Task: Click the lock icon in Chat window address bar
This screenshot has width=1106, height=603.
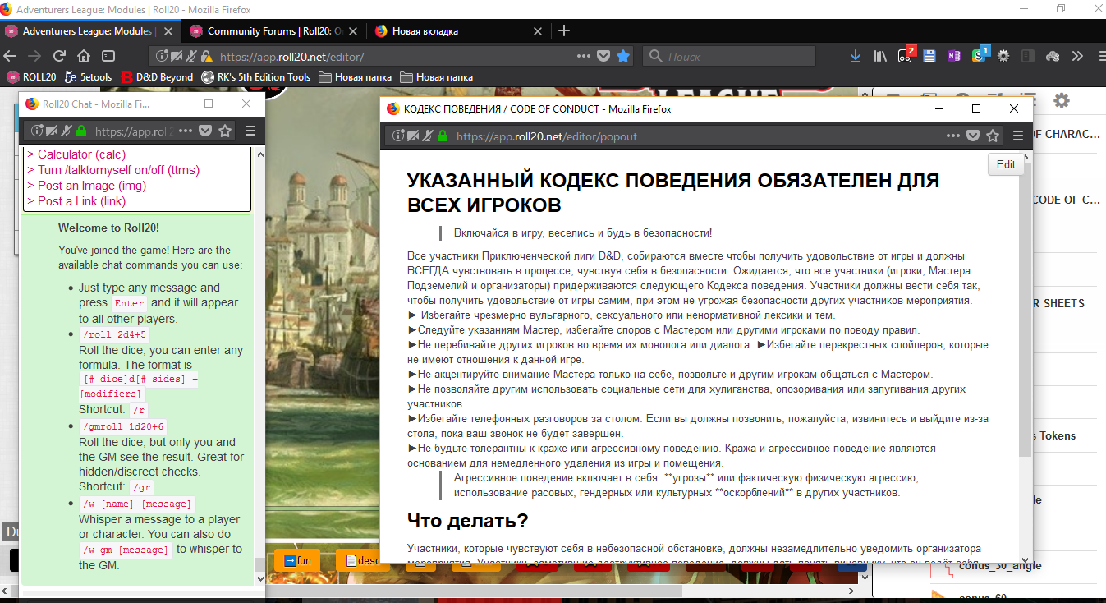Action: (x=81, y=131)
